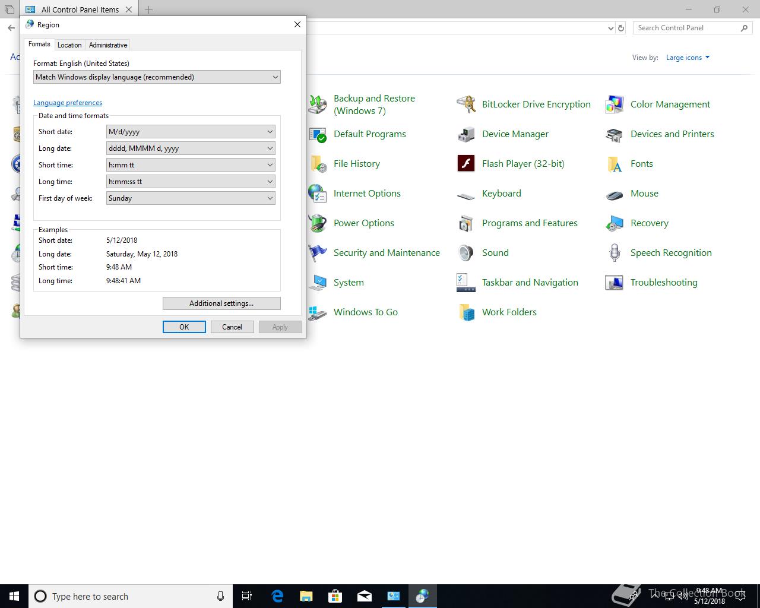Click Cancel in Region dialog
760x608 pixels.
pos(232,327)
